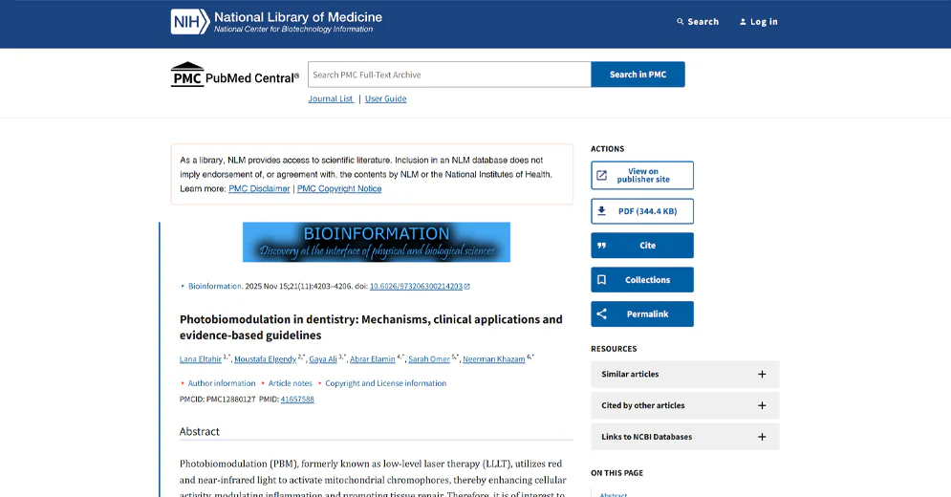Click the share icon on Permalink

[601, 313]
